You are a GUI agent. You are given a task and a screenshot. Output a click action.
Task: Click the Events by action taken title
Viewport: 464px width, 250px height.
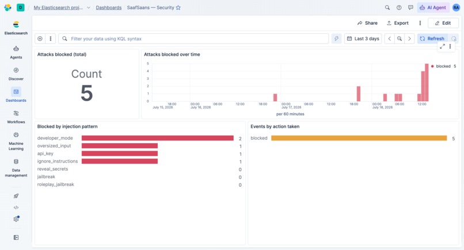(275, 126)
